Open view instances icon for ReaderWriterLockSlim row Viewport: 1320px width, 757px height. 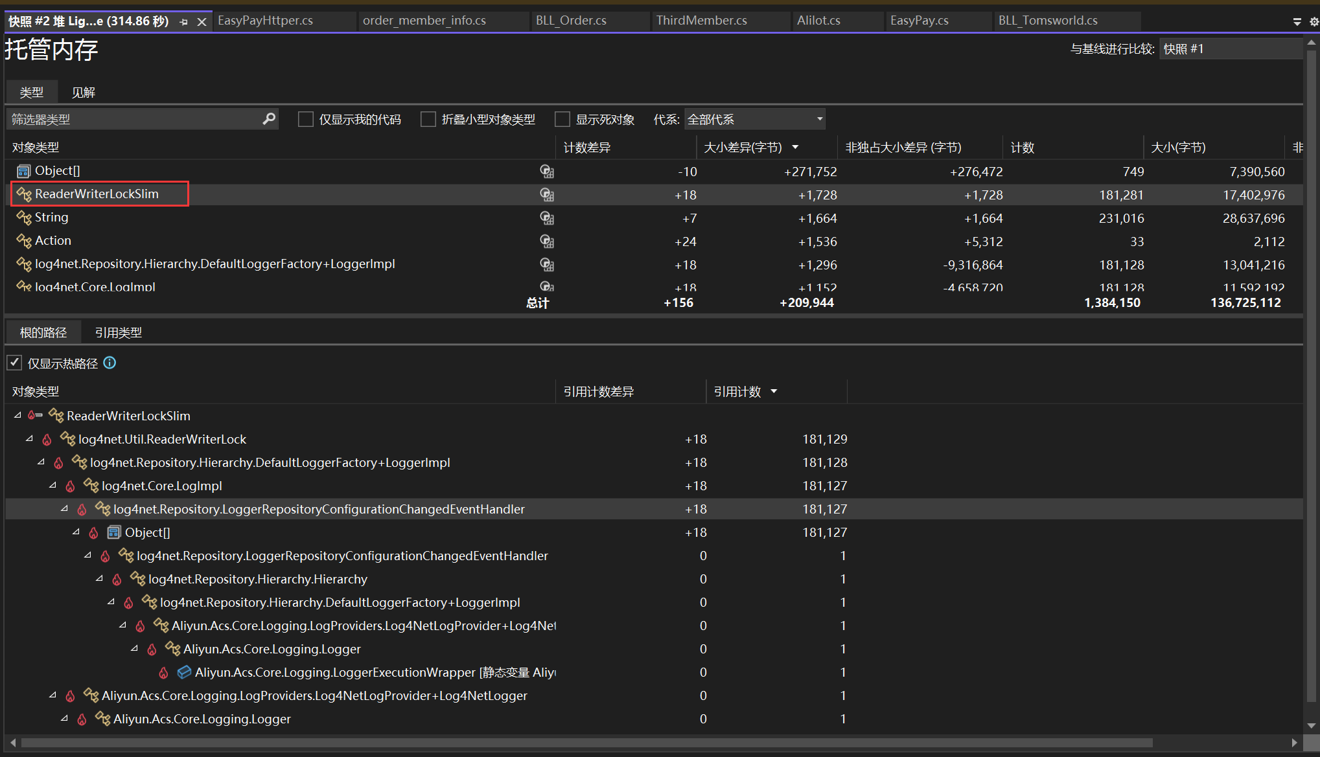pyautogui.click(x=547, y=195)
